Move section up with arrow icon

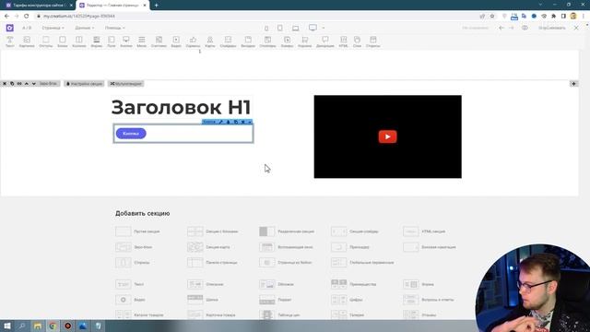tap(27, 84)
